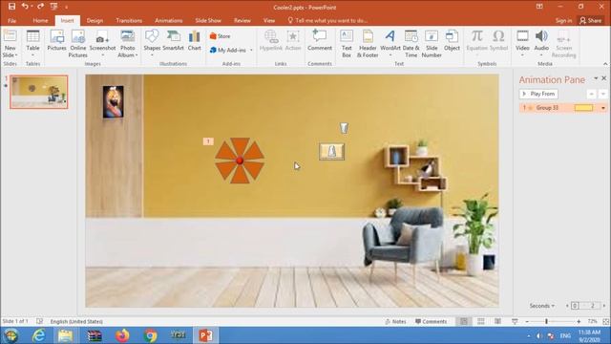
Task: Click the yellow timing bar for Group 33
Action: pyautogui.click(x=583, y=108)
